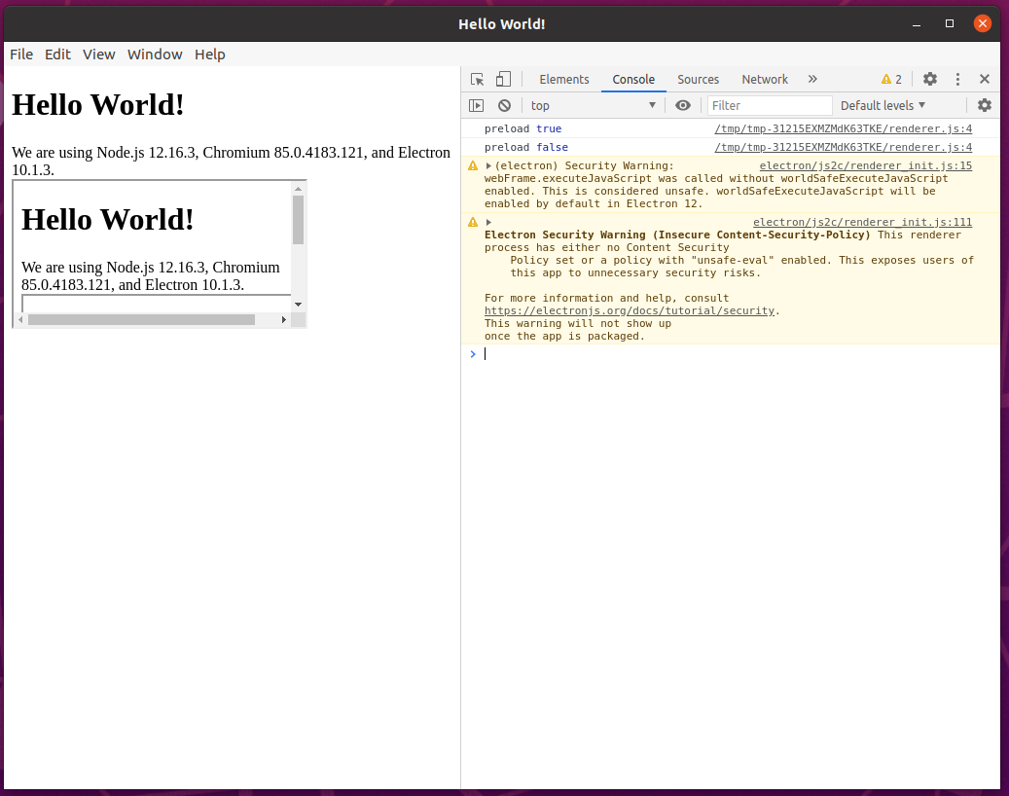Open DevTools settings gear

(930, 79)
